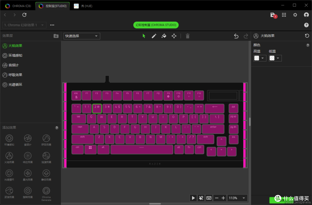Open help for 颜色 section
This screenshot has height=205, width=312.
(x=308, y=45)
